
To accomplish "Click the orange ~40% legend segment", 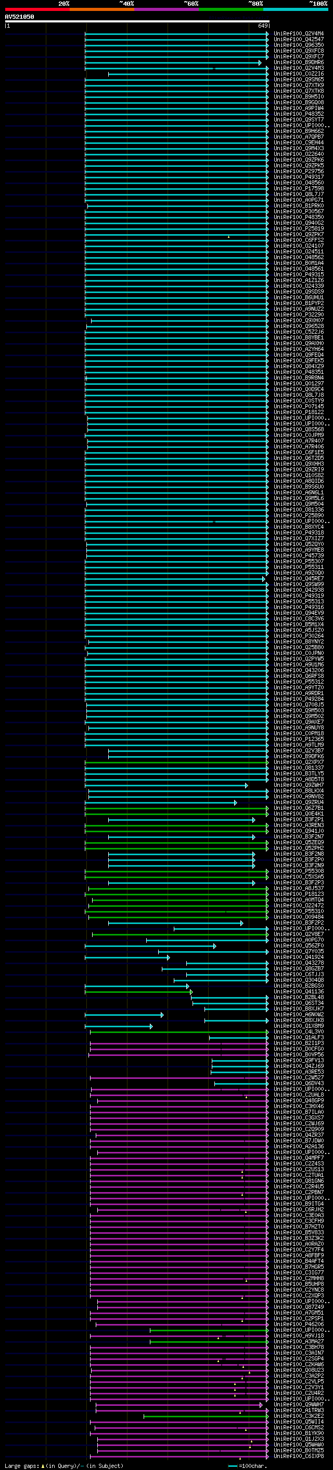I will point(102,9).
